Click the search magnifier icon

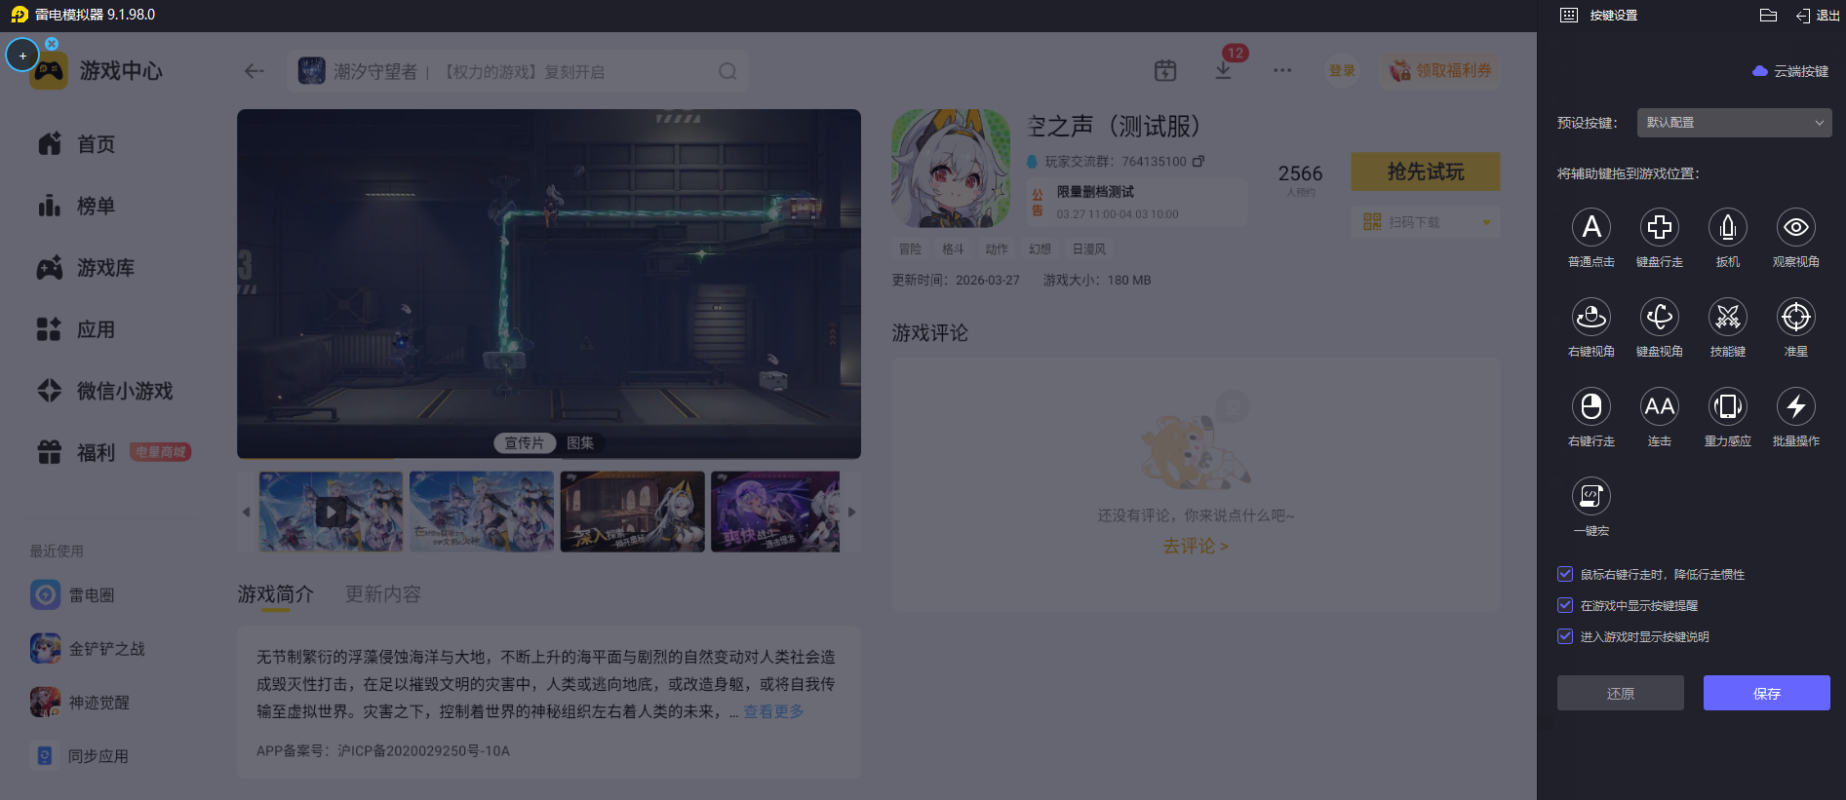coord(727,71)
